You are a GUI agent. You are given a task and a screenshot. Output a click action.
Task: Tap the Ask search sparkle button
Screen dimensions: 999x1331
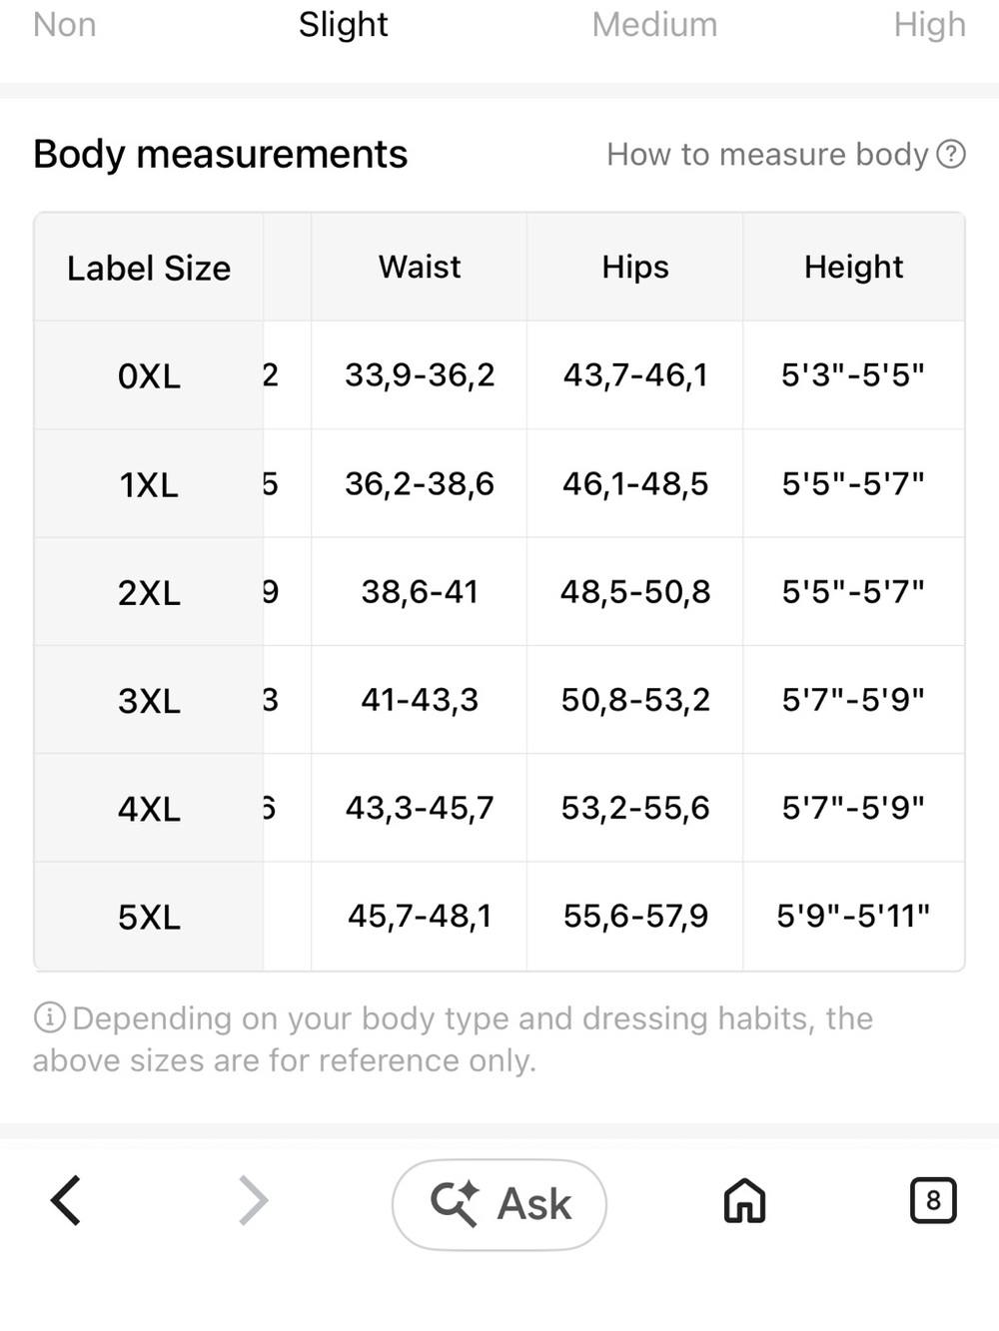click(x=499, y=1204)
